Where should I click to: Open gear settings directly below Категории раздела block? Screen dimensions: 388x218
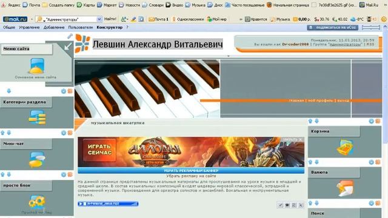pos(64,133)
